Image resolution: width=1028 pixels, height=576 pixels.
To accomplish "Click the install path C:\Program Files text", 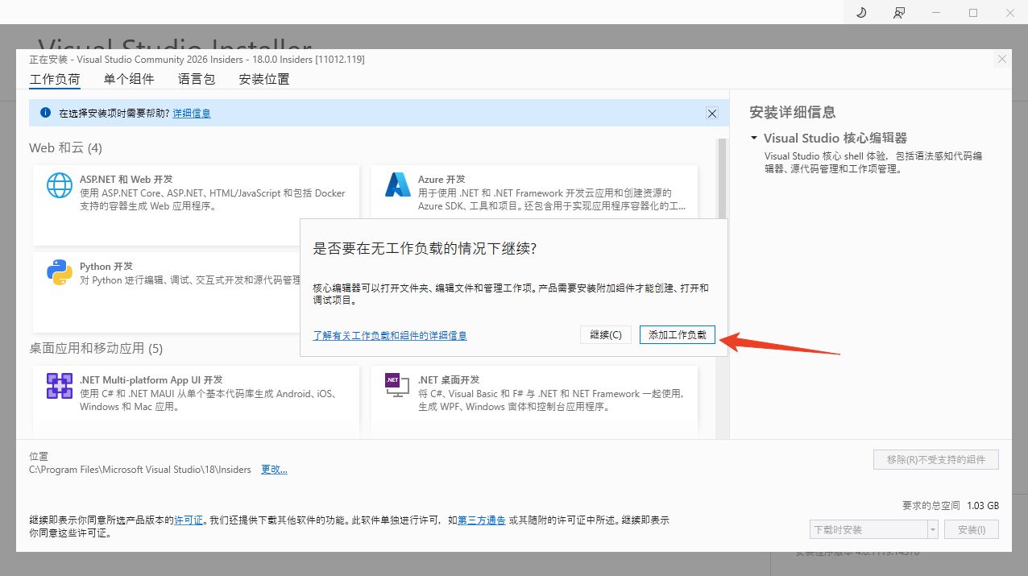I will 140,469.
